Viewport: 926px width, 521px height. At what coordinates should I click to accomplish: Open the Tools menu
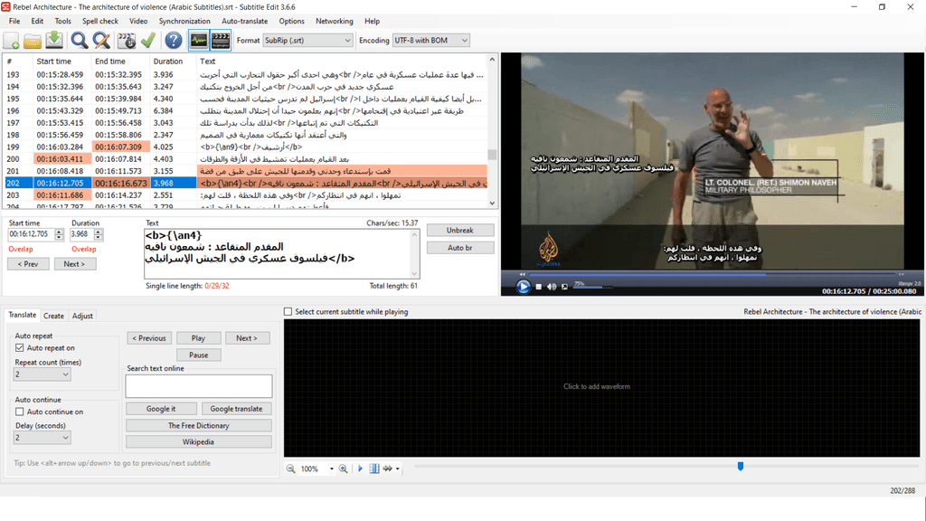tap(63, 21)
